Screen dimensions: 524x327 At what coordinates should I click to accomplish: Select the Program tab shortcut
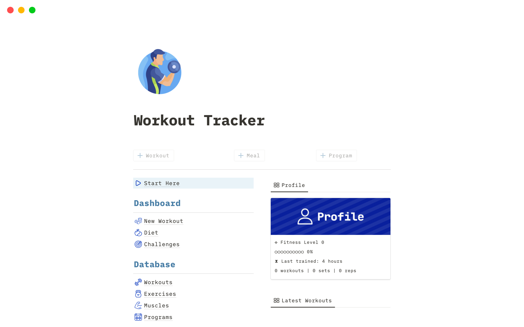click(x=337, y=156)
